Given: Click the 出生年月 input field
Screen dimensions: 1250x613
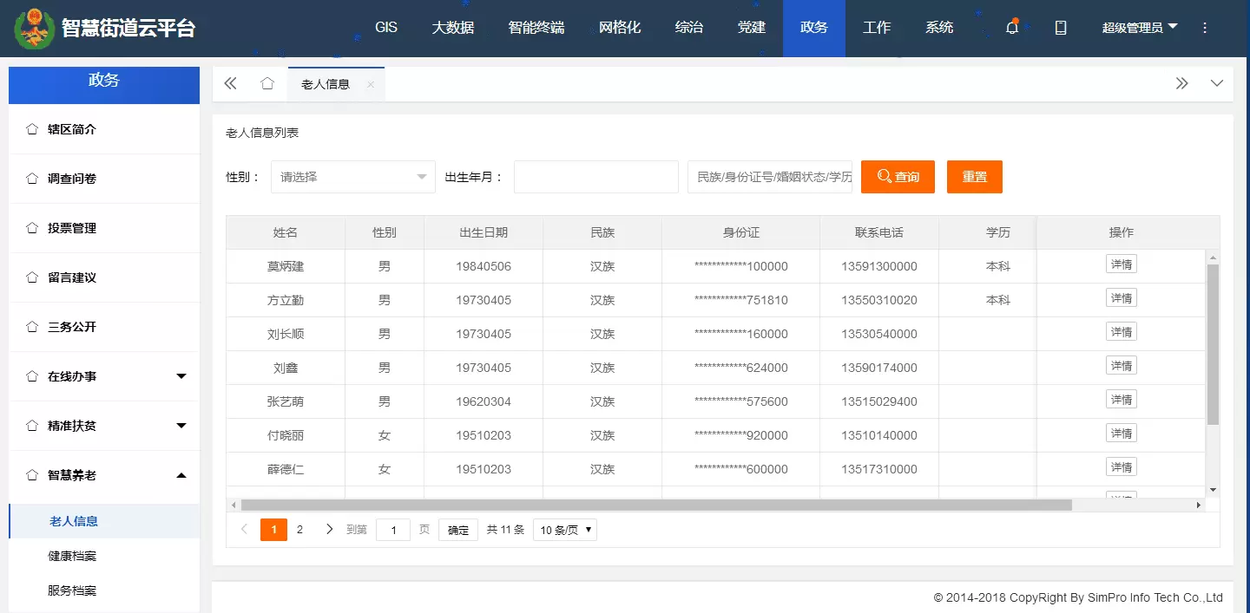Looking at the screenshot, I should click(595, 177).
